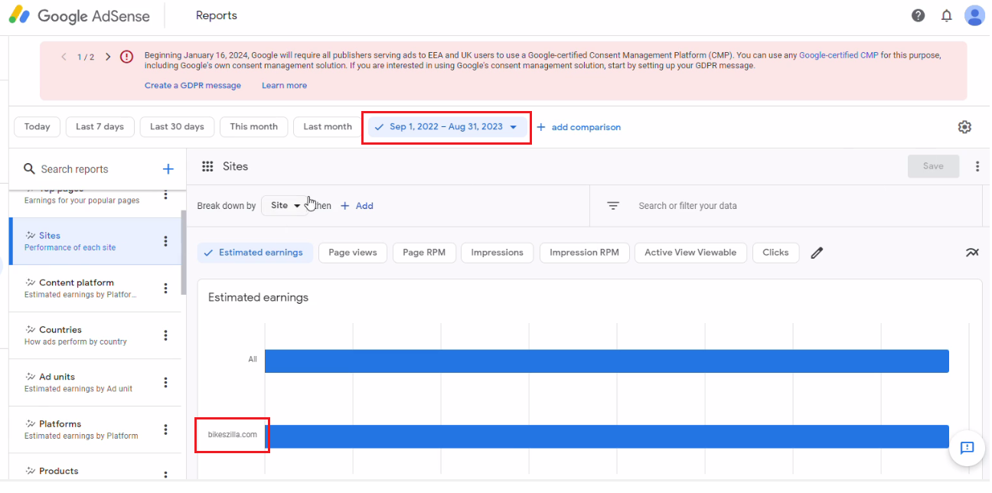Open options for Ad units report

click(x=165, y=383)
